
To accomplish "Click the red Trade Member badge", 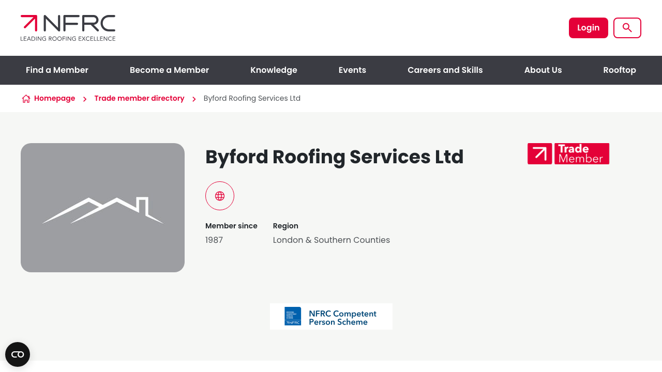I will point(568,153).
